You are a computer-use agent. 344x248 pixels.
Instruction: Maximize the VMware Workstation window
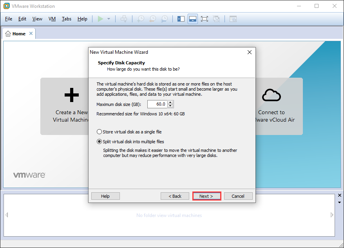coord(317,6)
